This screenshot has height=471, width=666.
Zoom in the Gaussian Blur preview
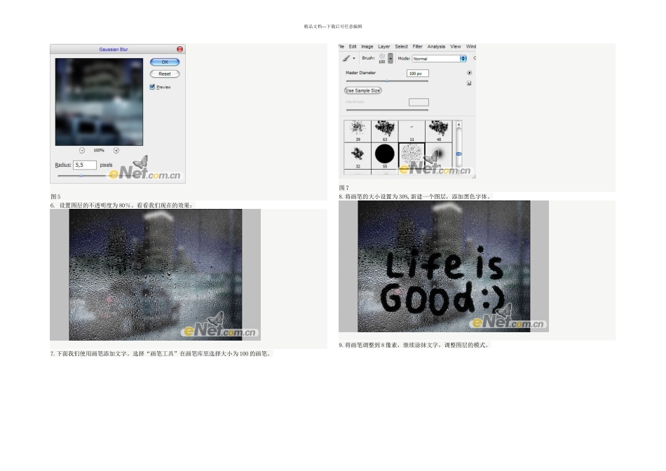[x=116, y=151]
